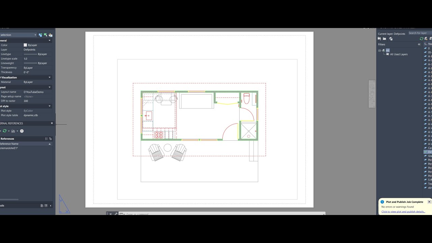432x243 pixels.
Task: Click the Change Path icon in External References
Action: (13, 131)
